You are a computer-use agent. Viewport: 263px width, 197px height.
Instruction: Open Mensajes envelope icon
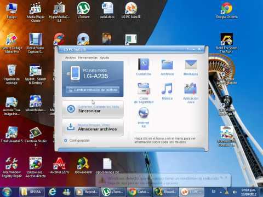(191, 67)
